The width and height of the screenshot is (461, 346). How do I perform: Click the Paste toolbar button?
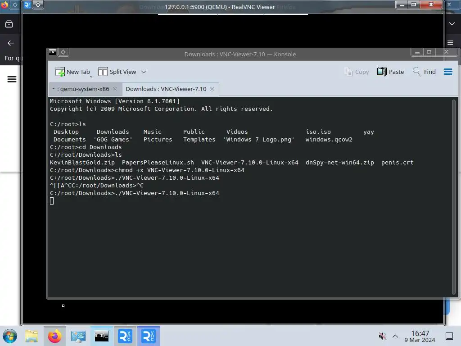[x=390, y=72]
